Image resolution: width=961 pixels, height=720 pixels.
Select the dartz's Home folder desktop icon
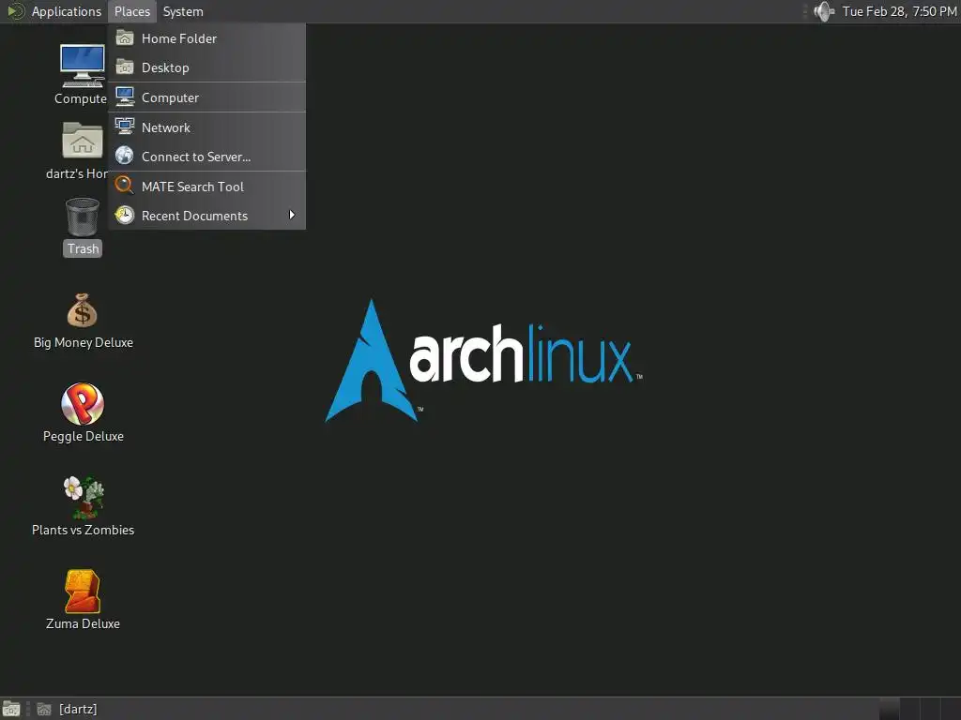83,141
